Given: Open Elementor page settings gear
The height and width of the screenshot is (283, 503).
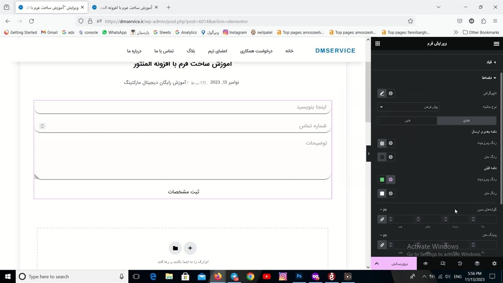Looking at the screenshot, I should [x=494, y=263].
